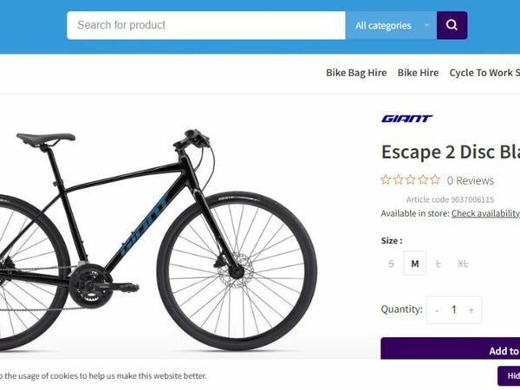Open Bike Bag Hire menu item
Image resolution: width=520 pixels, height=390 pixels.
coord(356,73)
